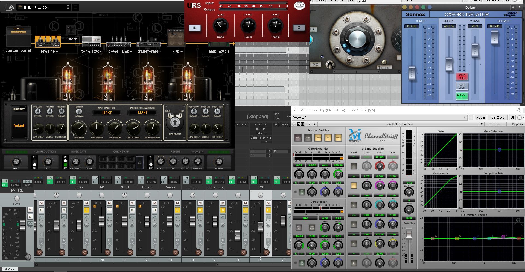Choose input stage tube 12AX7 selector
This screenshot has width=525, height=272.
click(106, 112)
